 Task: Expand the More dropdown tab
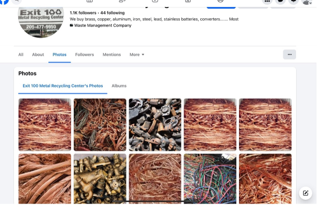(137, 54)
